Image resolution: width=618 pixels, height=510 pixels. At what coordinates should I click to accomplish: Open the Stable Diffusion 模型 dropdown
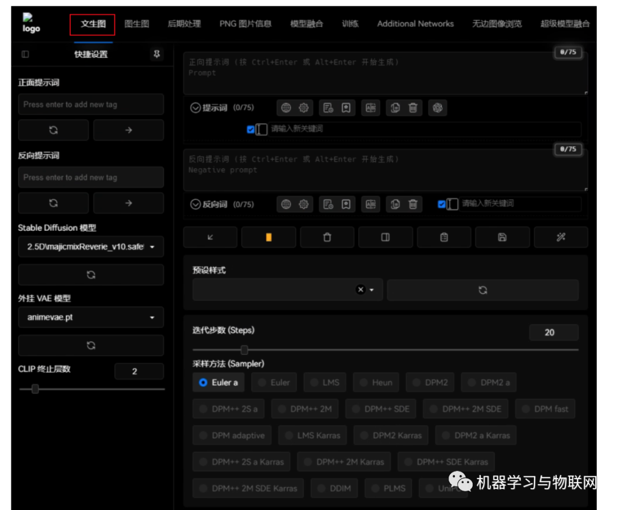pos(91,247)
